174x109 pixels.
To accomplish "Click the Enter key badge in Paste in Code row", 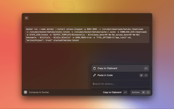I will coord(146,75).
